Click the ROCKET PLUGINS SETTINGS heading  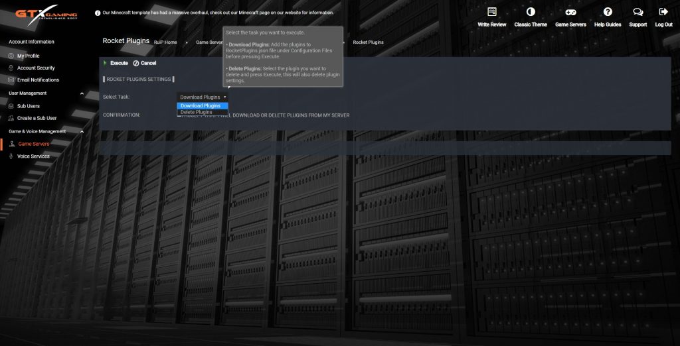point(138,80)
